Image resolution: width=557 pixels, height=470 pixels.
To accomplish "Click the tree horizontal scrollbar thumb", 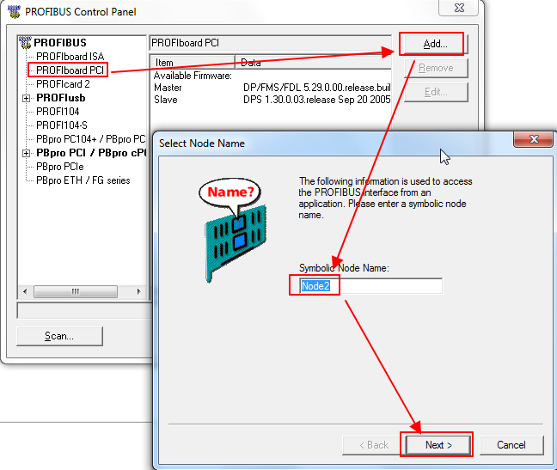I will [x=76, y=292].
